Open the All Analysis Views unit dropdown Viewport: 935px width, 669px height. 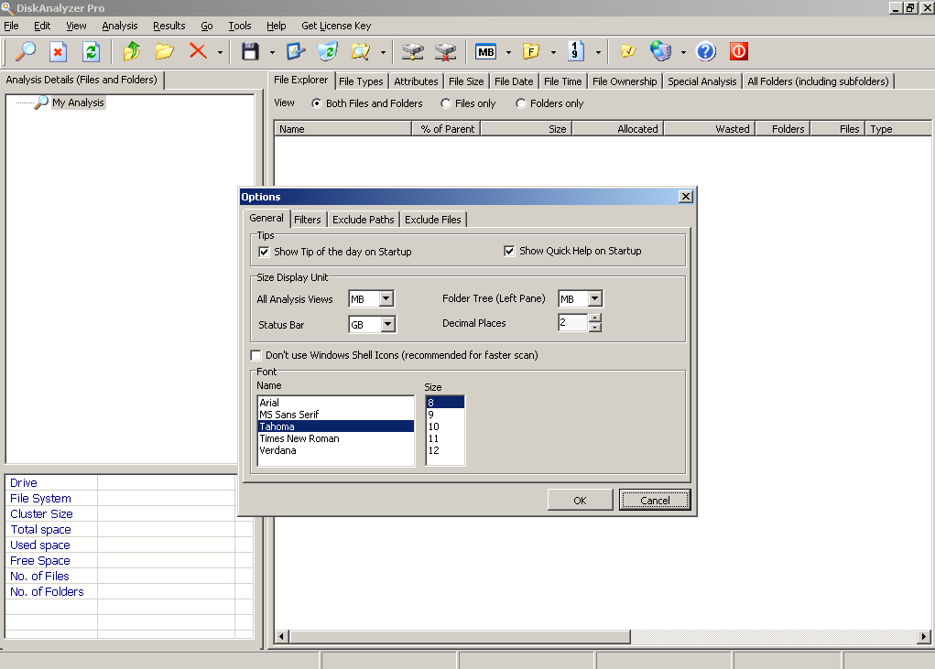pos(387,298)
